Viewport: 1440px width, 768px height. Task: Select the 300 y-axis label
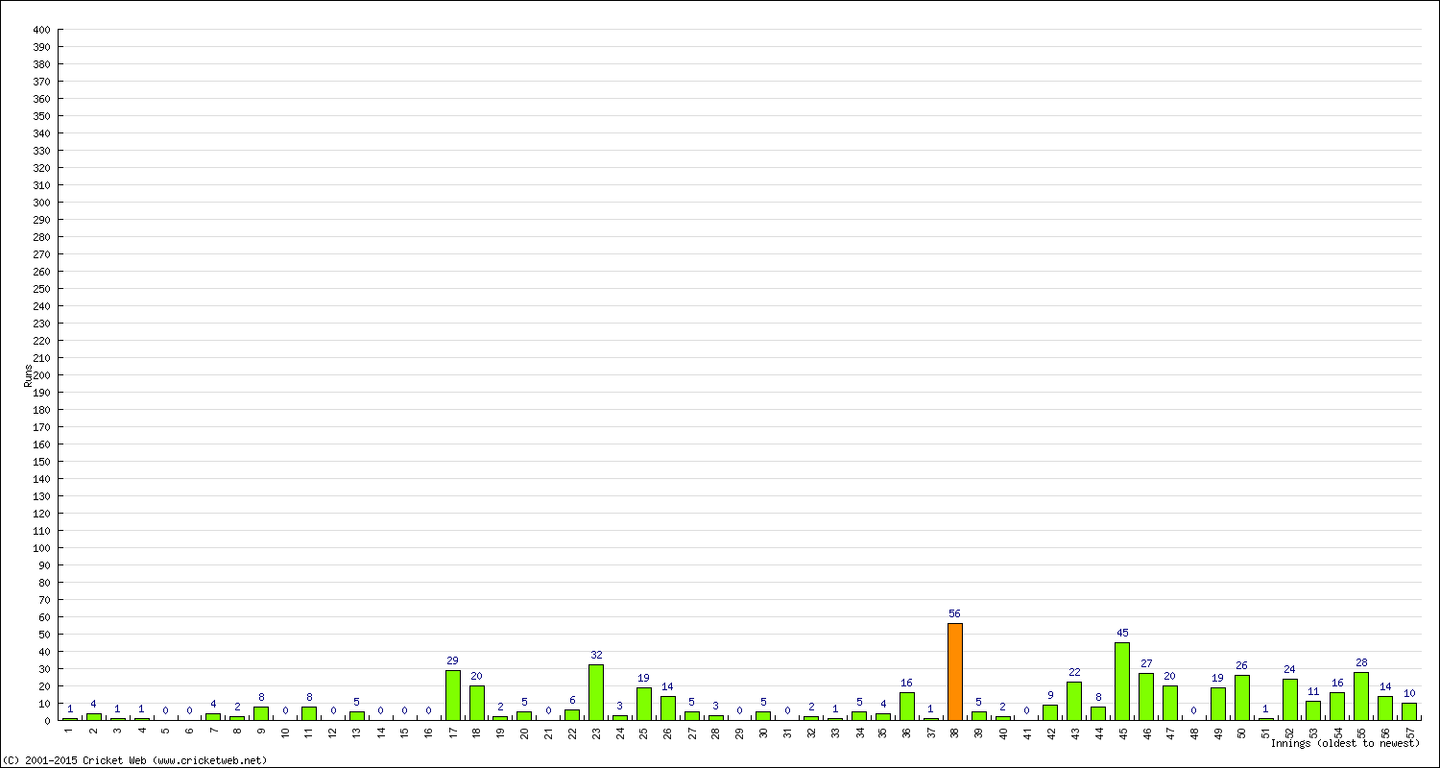(40, 203)
